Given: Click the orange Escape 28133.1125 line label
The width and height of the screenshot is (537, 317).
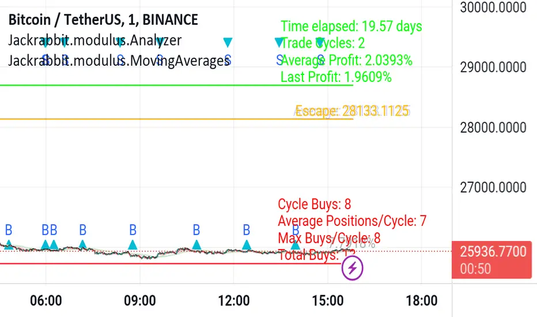Looking at the screenshot, I should [x=352, y=111].
